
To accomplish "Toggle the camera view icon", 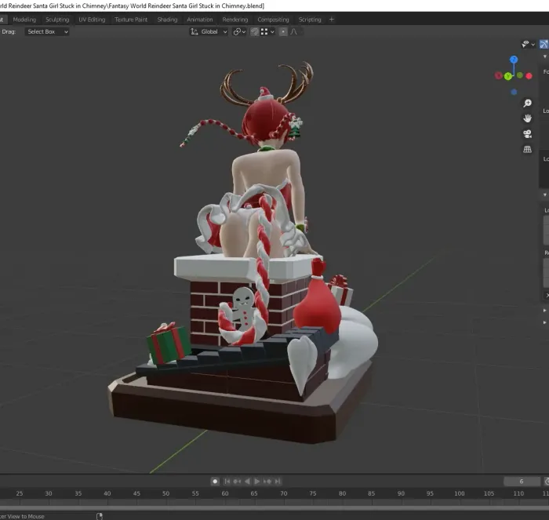I will tap(527, 134).
